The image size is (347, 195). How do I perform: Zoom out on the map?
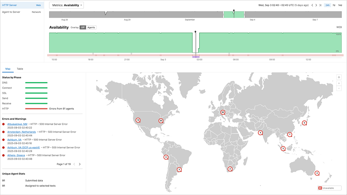tap(339, 89)
